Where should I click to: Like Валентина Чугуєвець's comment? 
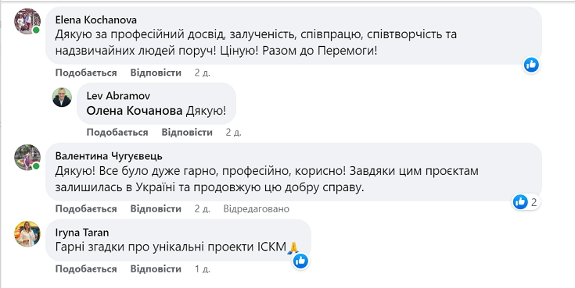coord(86,209)
